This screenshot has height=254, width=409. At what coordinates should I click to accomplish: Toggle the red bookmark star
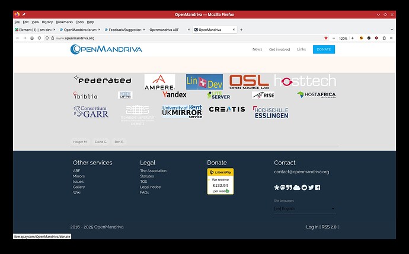click(326, 38)
